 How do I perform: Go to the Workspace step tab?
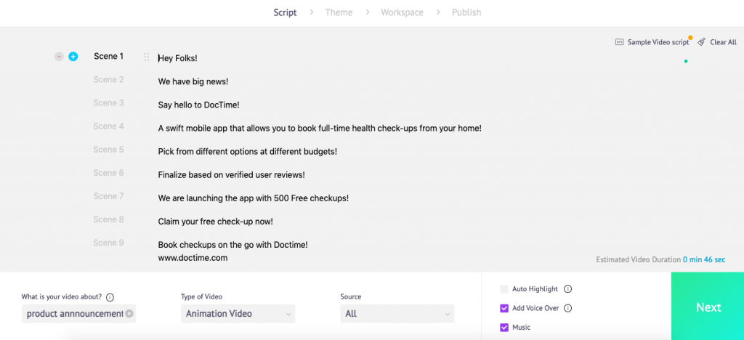tap(402, 12)
